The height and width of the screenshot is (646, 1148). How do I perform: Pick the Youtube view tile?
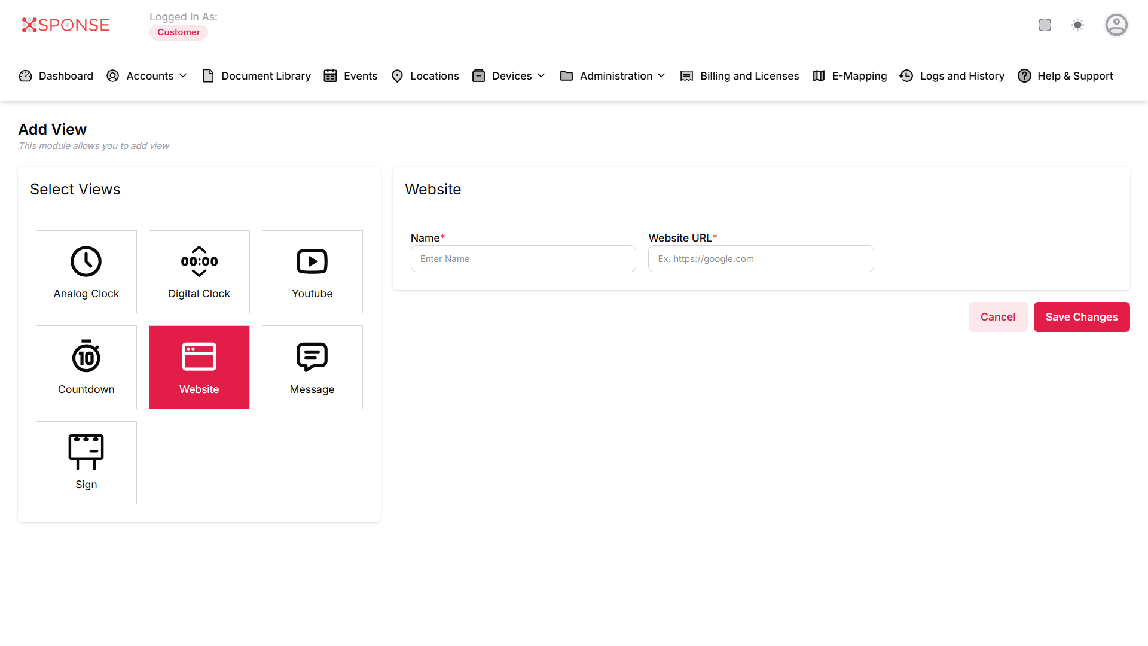click(312, 272)
